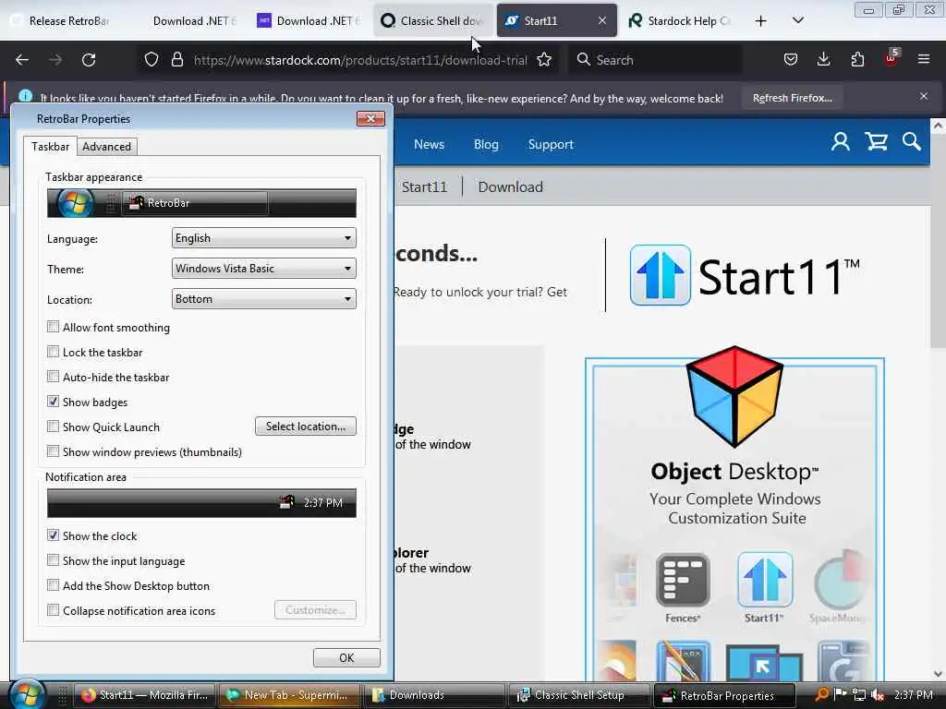The width and height of the screenshot is (946, 709).
Task: Click the taskbar clock showing 2:37 PM
Action: coord(913,694)
